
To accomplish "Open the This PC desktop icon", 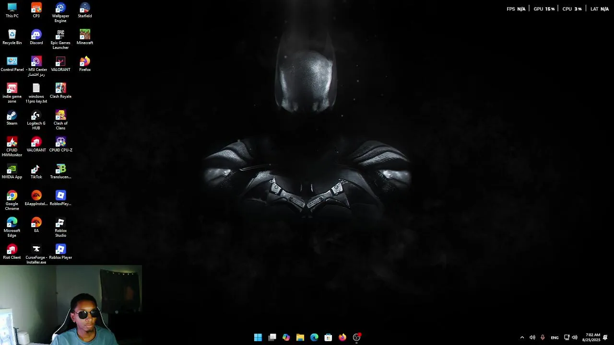I will pos(12,10).
